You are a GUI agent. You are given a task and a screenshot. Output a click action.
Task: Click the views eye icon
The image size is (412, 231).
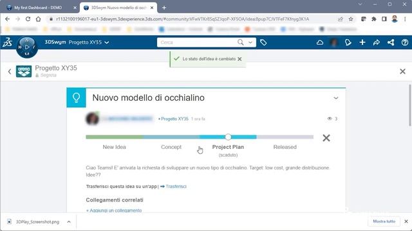pyautogui.click(x=330, y=119)
